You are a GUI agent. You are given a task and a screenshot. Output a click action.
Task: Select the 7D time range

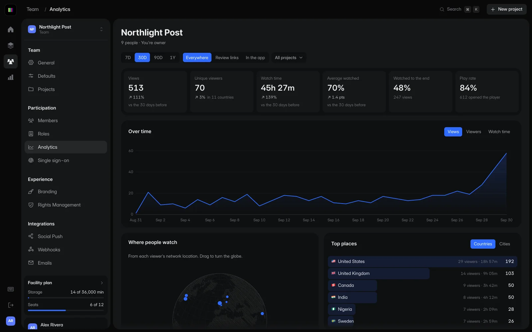coord(128,57)
